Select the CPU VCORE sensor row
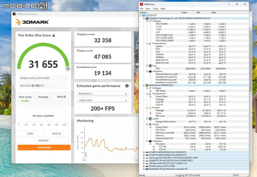The width and height of the screenshot is (257, 177). pyautogui.click(x=194, y=24)
